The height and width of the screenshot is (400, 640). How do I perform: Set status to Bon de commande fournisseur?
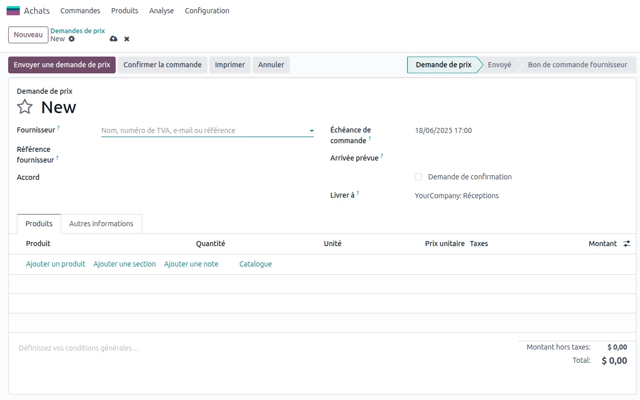point(577,65)
